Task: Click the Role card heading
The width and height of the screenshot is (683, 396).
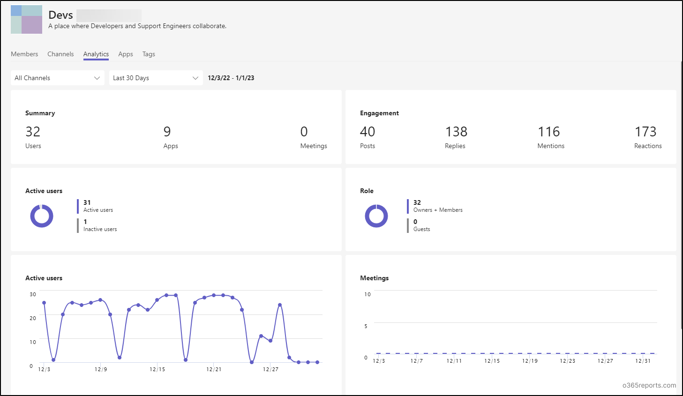Action: coord(367,191)
